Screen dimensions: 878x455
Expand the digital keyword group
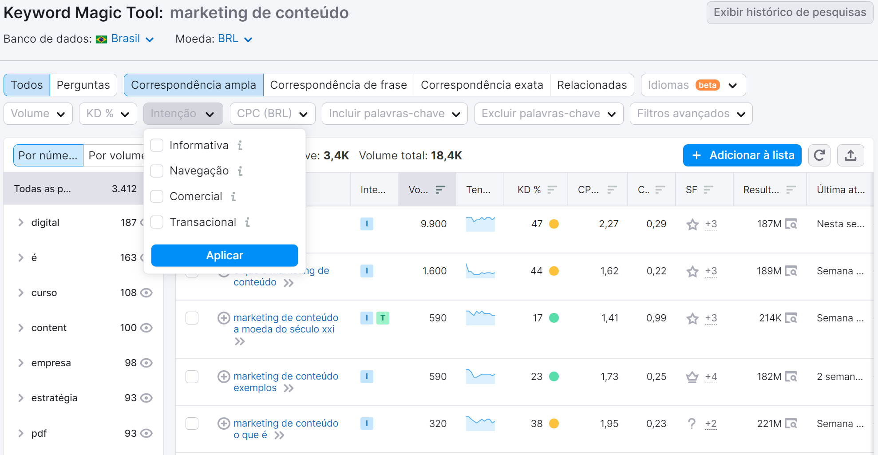pyautogui.click(x=20, y=222)
